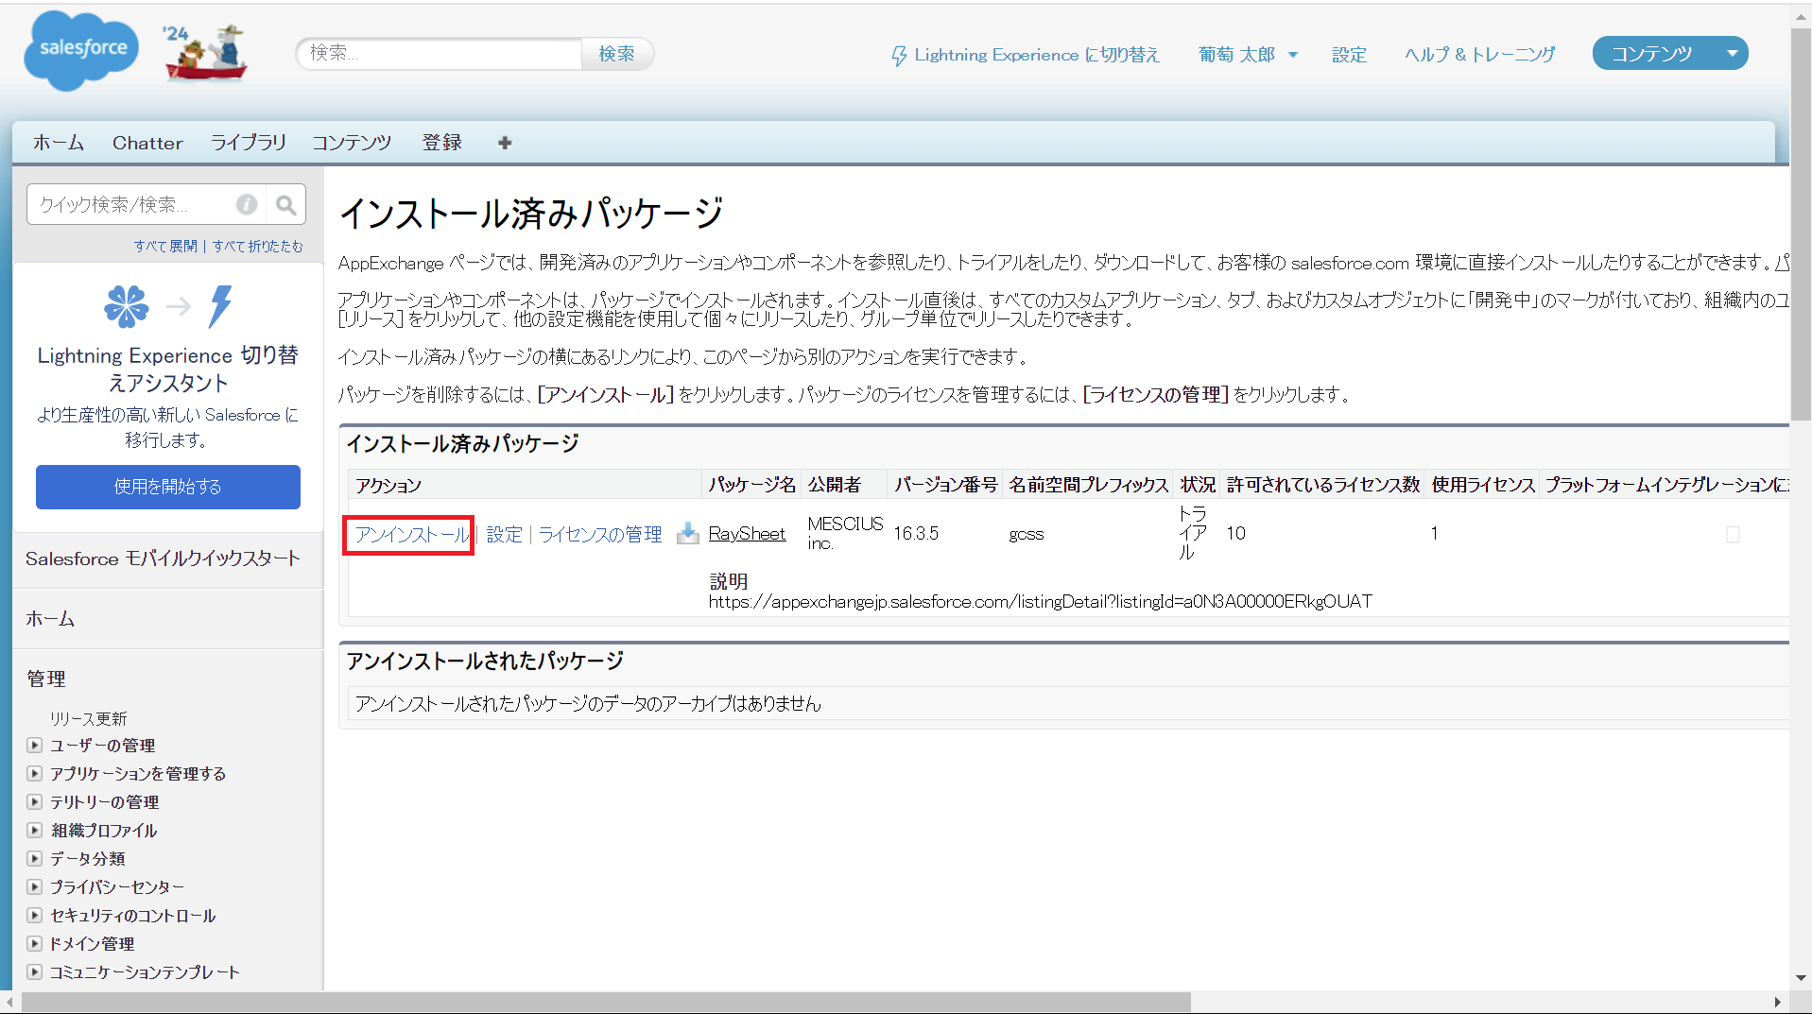
Task: Click 設定 link in RaySheet row
Action: coord(504,535)
